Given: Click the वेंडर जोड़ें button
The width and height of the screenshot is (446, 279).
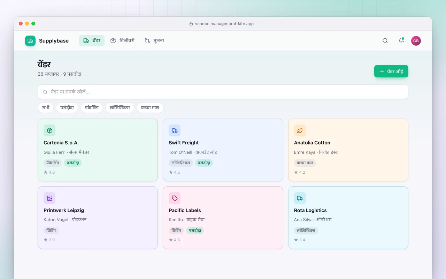Looking at the screenshot, I should (391, 71).
